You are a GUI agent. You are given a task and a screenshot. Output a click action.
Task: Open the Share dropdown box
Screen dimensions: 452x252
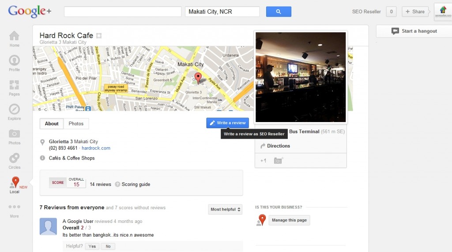pyautogui.click(x=415, y=11)
